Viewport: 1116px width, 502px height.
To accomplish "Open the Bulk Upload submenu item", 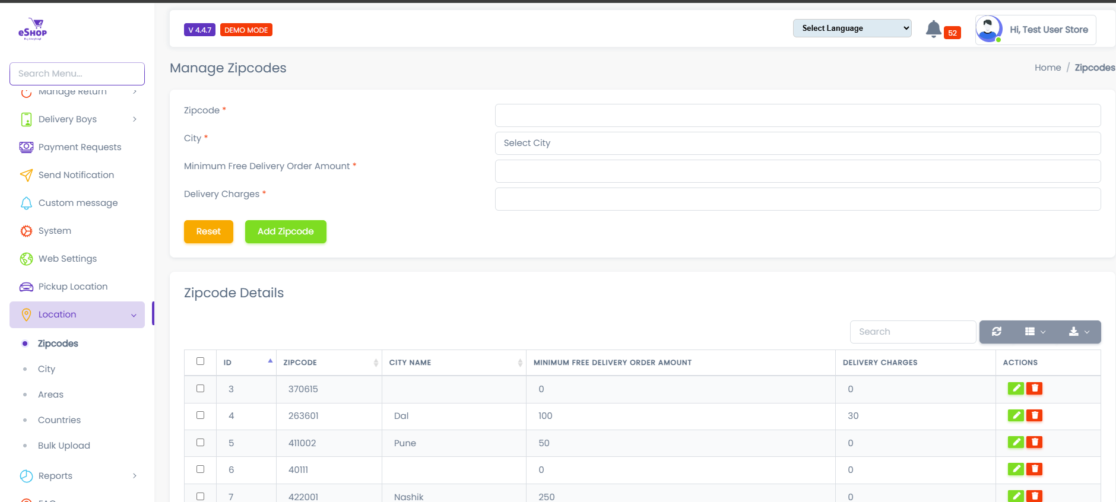I will [x=64, y=446].
